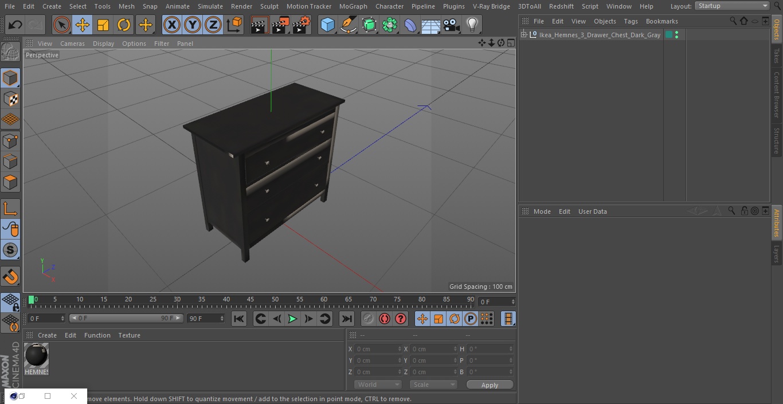Toggle X axis lock
Image resolution: width=783 pixels, height=404 pixels.
pos(171,25)
